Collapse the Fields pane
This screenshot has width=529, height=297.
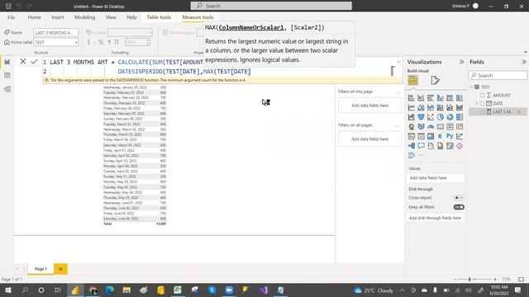pyautogui.click(x=523, y=62)
